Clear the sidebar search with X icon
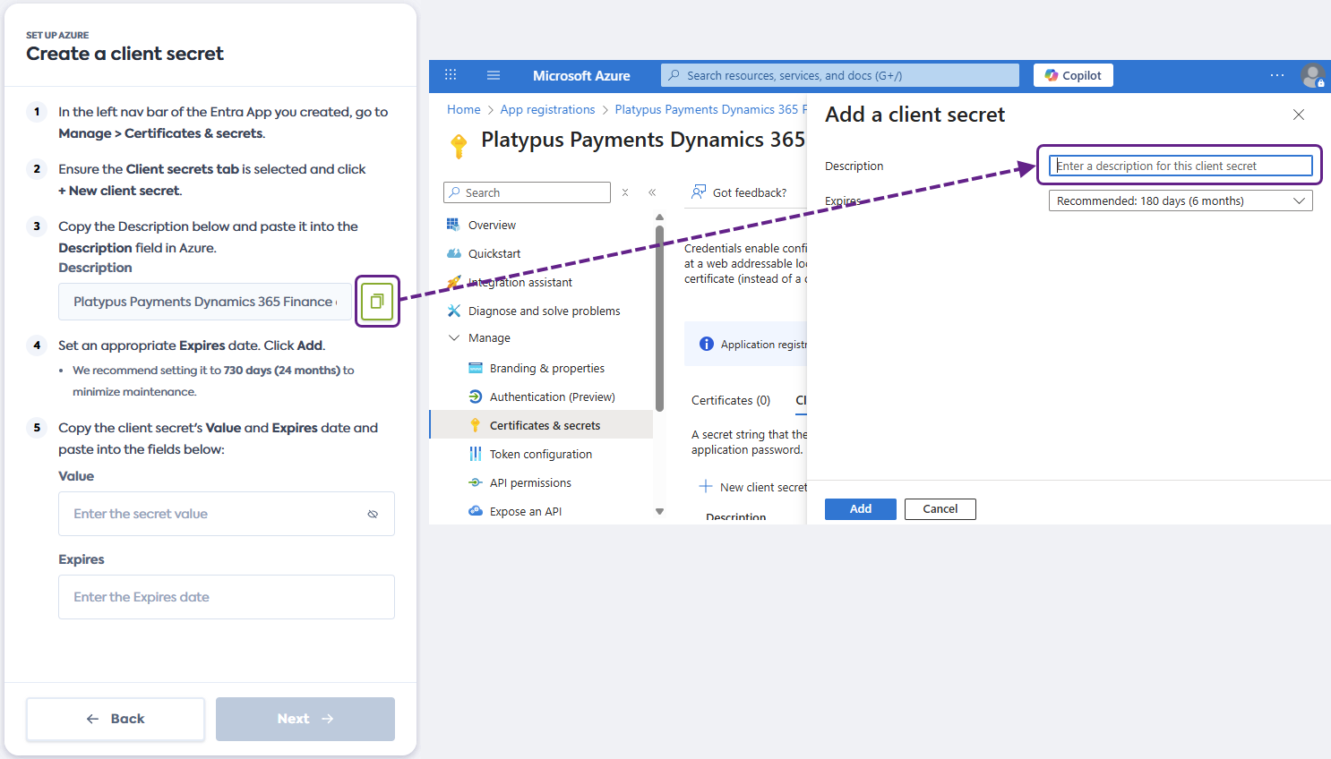The height and width of the screenshot is (759, 1331). (625, 192)
